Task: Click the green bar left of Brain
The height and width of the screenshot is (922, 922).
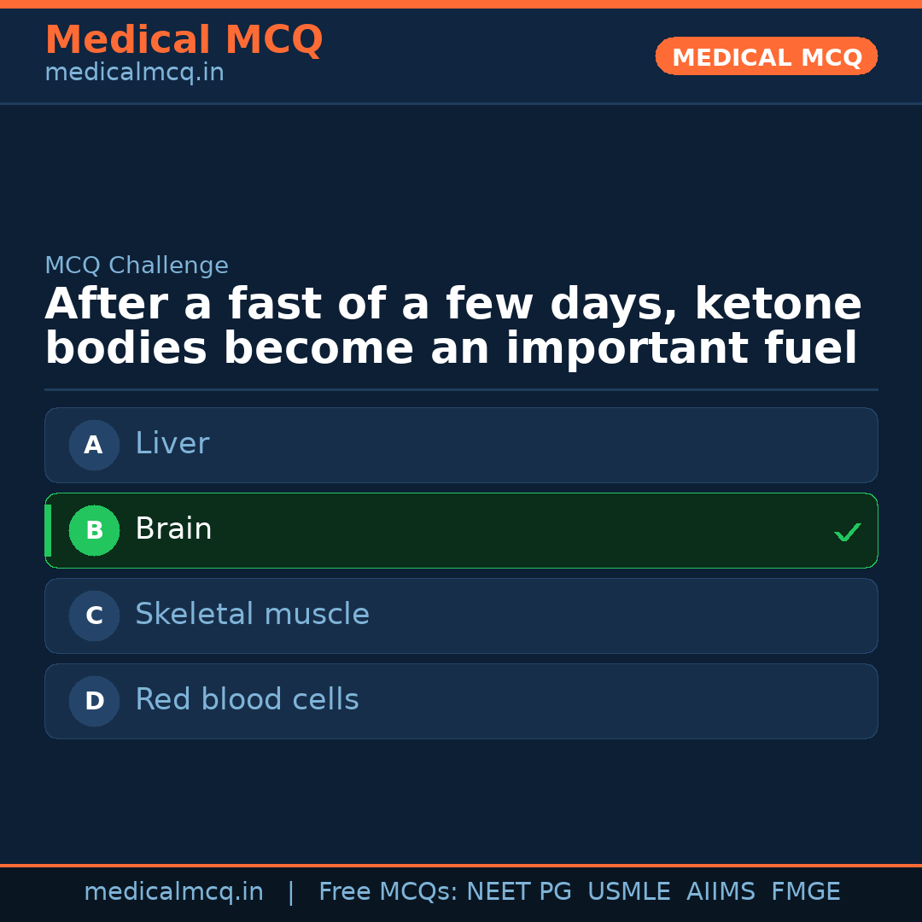Action: 48,530
